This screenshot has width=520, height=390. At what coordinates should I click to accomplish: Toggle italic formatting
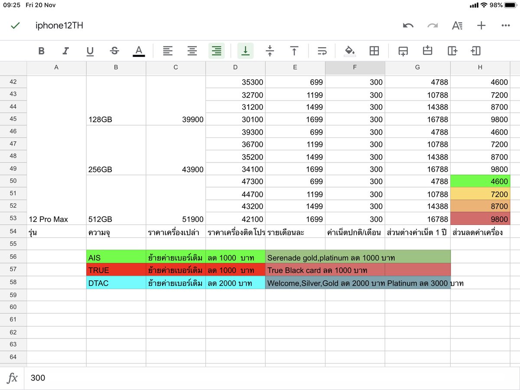point(66,51)
